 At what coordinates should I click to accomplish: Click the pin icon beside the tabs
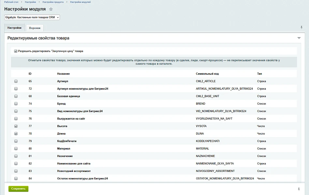pyautogui.click(x=301, y=27)
